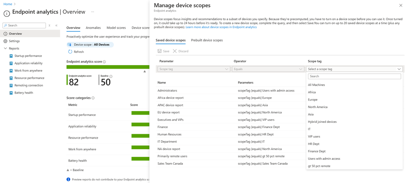Click the Save disk icon
The width and height of the screenshot is (407, 183).
tap(160, 51)
